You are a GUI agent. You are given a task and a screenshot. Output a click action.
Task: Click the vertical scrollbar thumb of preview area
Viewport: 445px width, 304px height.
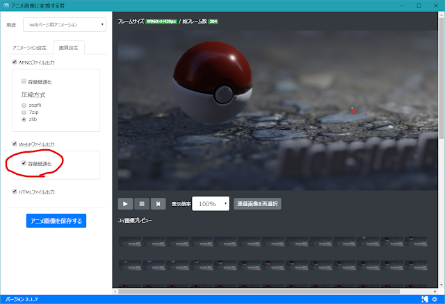coord(442,78)
